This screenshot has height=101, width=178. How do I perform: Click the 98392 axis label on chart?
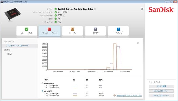[x=44, y=44]
